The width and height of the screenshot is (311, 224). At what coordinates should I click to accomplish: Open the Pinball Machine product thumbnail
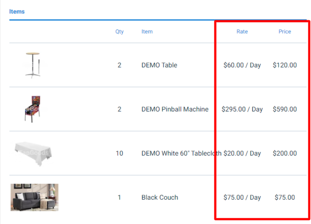(x=33, y=109)
